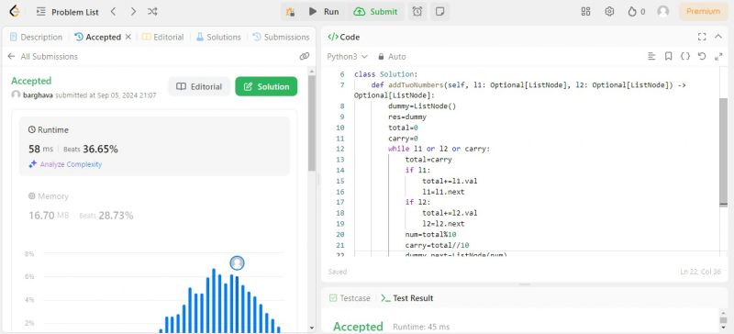Open the Python3 language dropdown
This screenshot has height=334, width=734.
pyautogui.click(x=348, y=56)
